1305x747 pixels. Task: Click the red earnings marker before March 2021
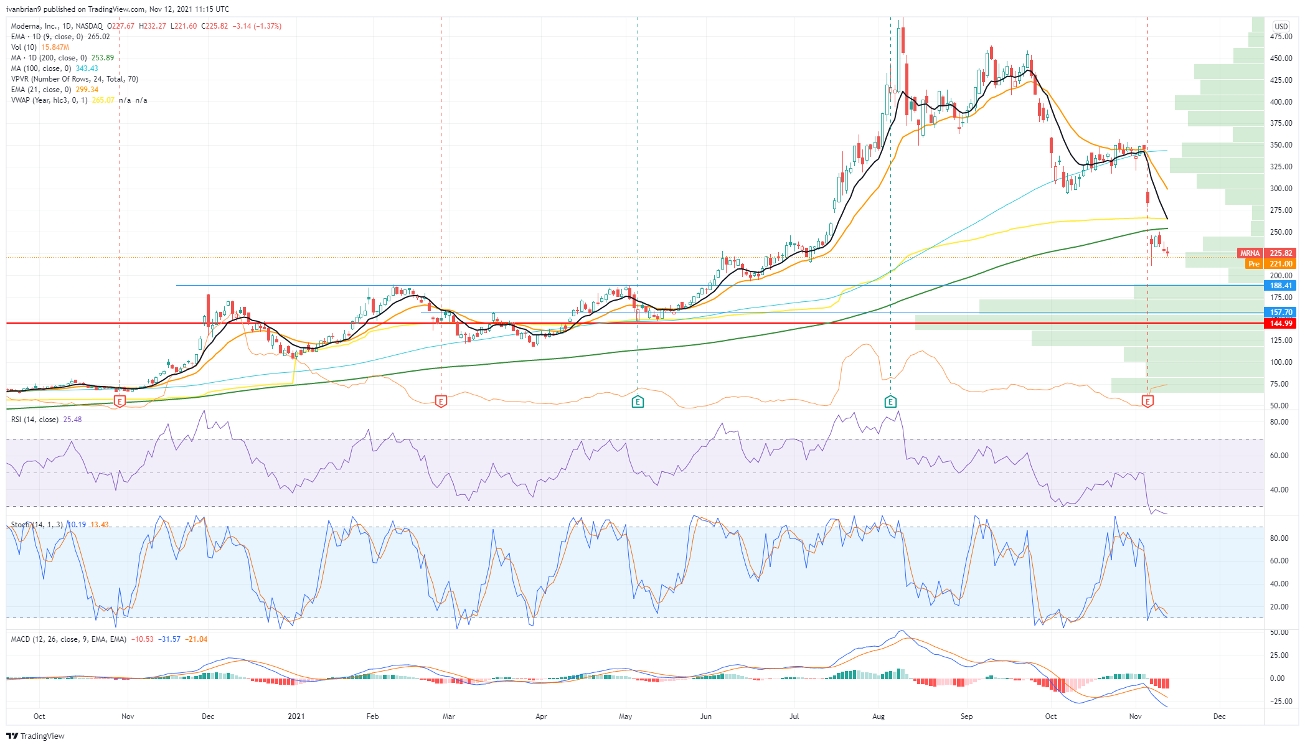tap(441, 402)
